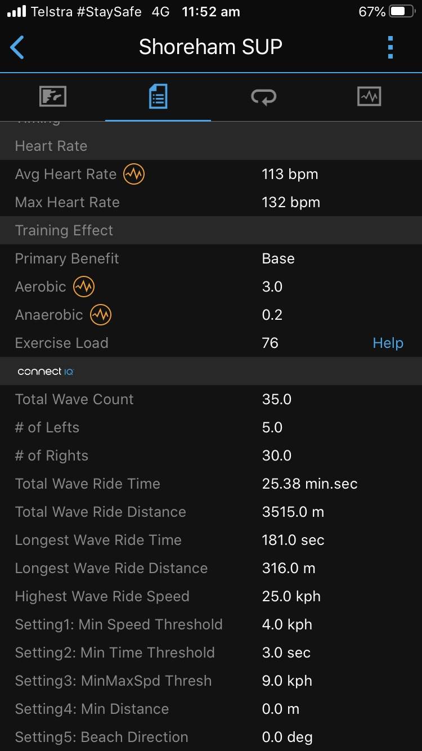The height and width of the screenshot is (751, 422).
Task: Tap the Aerobic info icon
Action: (x=84, y=287)
